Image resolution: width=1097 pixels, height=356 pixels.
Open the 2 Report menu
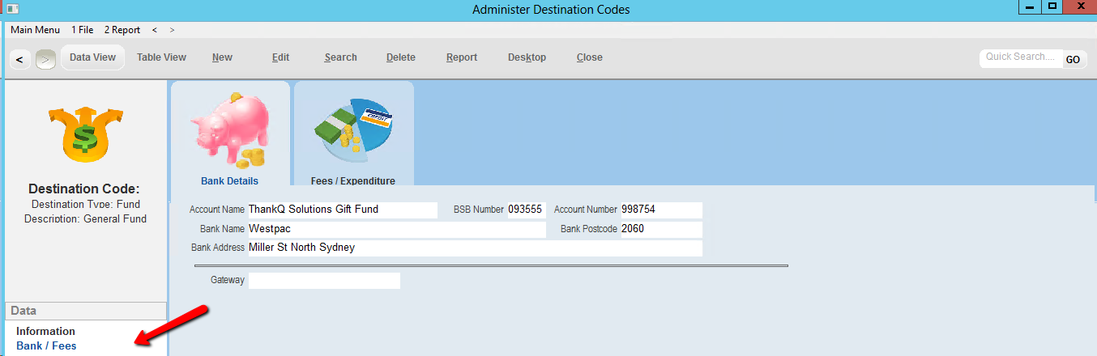click(x=122, y=30)
